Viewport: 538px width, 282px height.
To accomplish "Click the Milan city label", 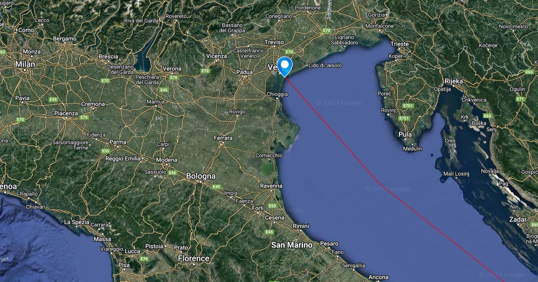I will point(25,64).
